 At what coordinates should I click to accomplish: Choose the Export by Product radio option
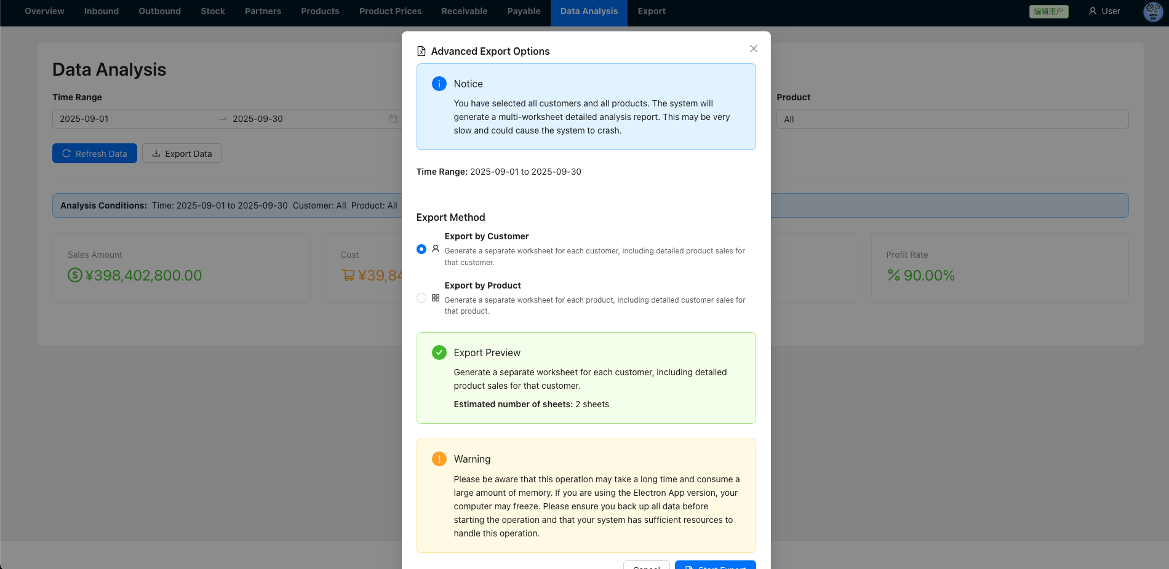[421, 298]
